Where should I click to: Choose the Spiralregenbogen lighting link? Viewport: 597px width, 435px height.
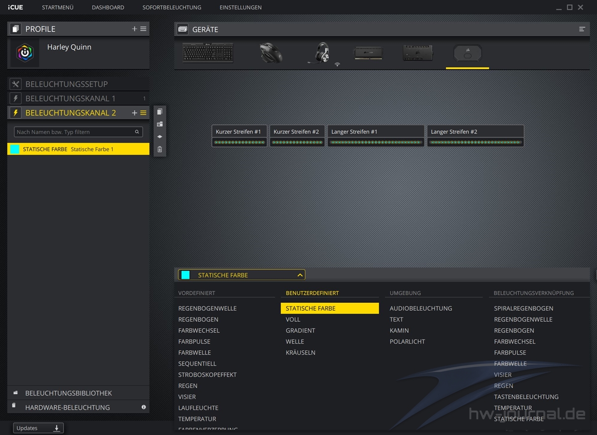tap(523, 308)
